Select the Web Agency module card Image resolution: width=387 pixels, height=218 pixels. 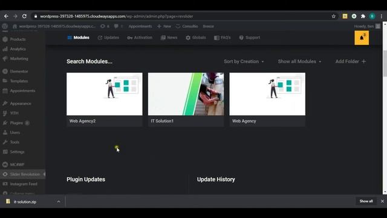click(267, 99)
